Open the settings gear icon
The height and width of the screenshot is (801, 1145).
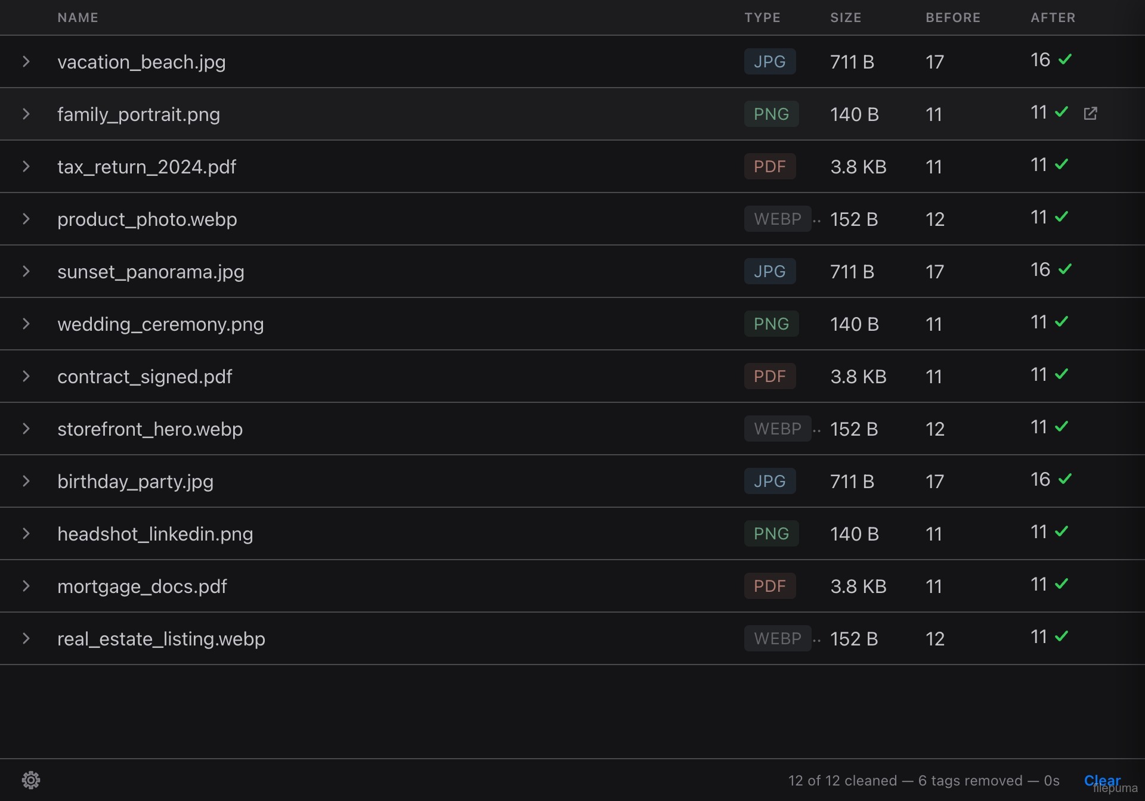pos(31,780)
